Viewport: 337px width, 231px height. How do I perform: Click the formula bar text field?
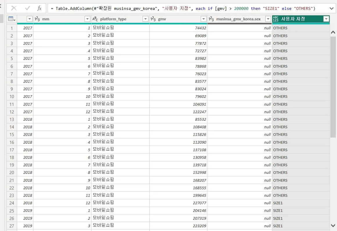point(188,9)
